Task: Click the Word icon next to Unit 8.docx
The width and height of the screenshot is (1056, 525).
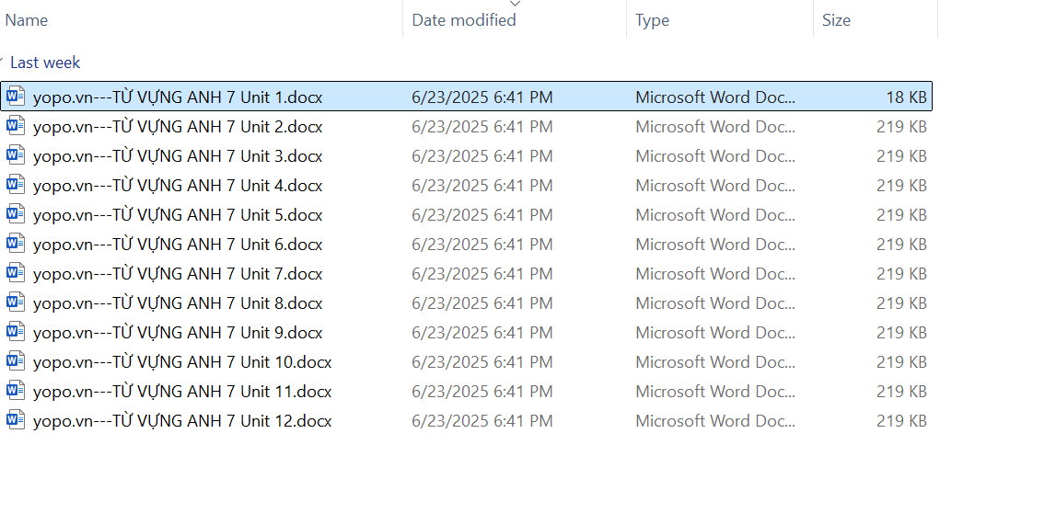Action: click(x=16, y=302)
